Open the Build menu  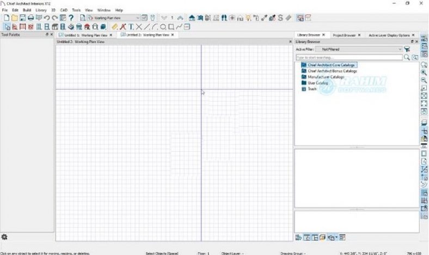27,10
